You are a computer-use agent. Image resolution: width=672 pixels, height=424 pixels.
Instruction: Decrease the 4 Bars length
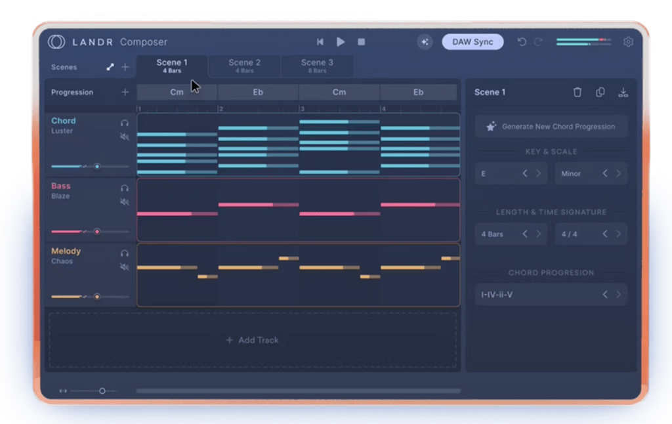point(525,234)
